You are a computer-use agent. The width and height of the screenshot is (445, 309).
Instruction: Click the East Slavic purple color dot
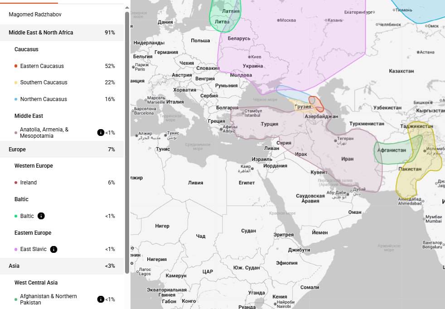(16, 249)
